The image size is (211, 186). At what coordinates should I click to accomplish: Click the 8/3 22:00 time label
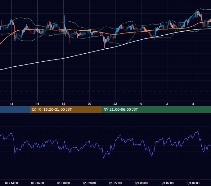115,183
